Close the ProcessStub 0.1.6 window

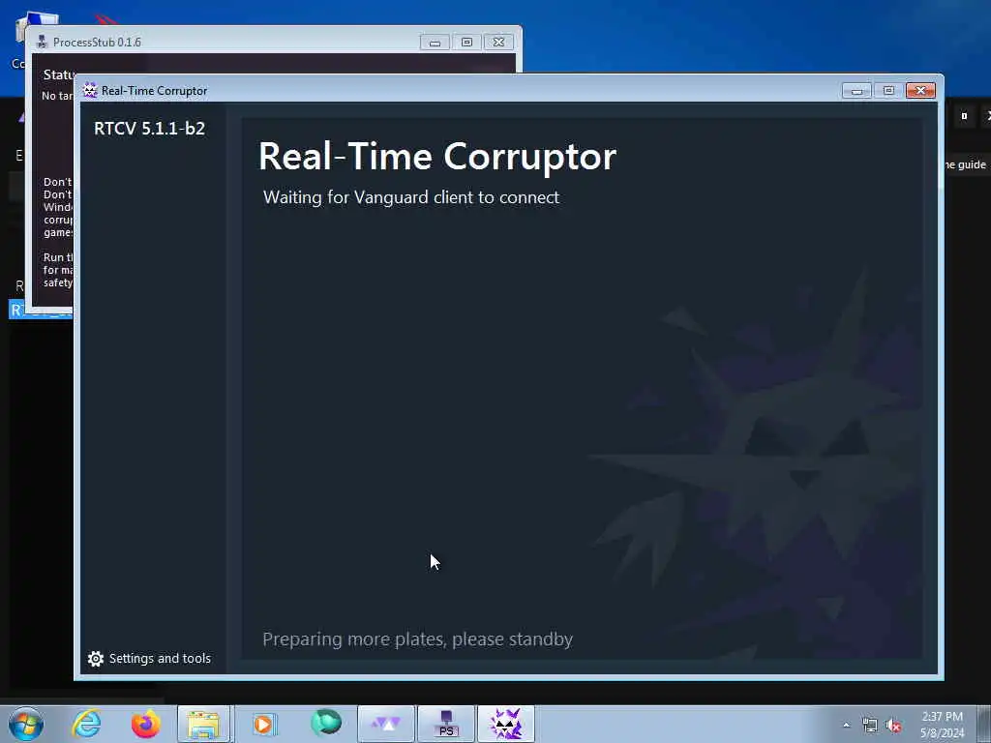pos(498,43)
